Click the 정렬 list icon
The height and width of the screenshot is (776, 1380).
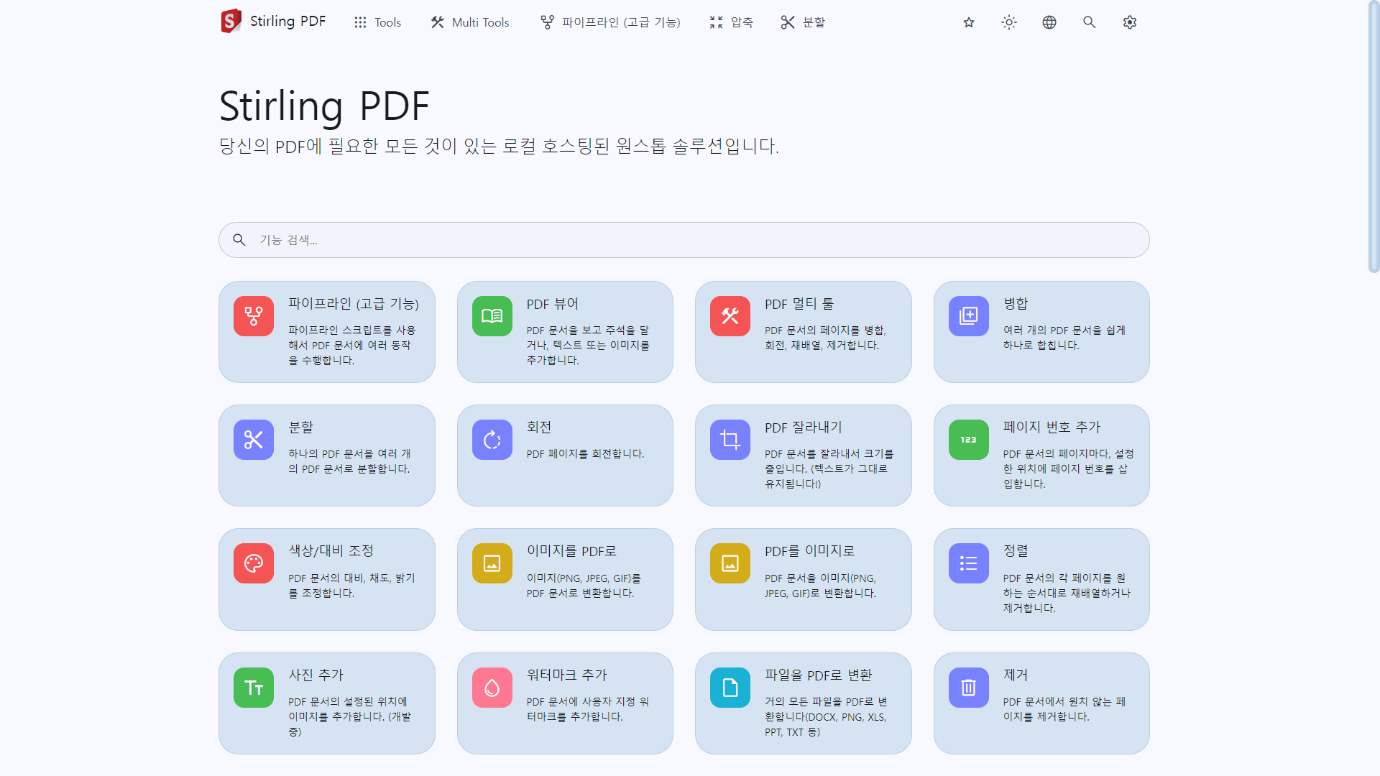(x=969, y=563)
